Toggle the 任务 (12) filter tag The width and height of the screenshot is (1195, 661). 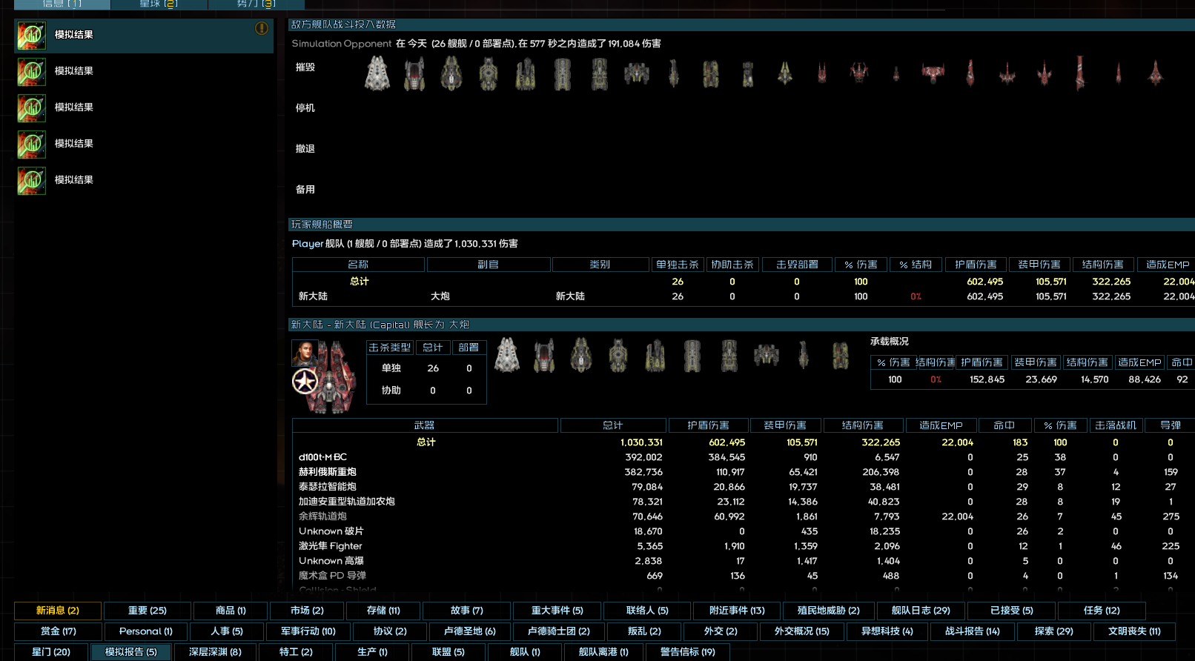pos(1102,611)
